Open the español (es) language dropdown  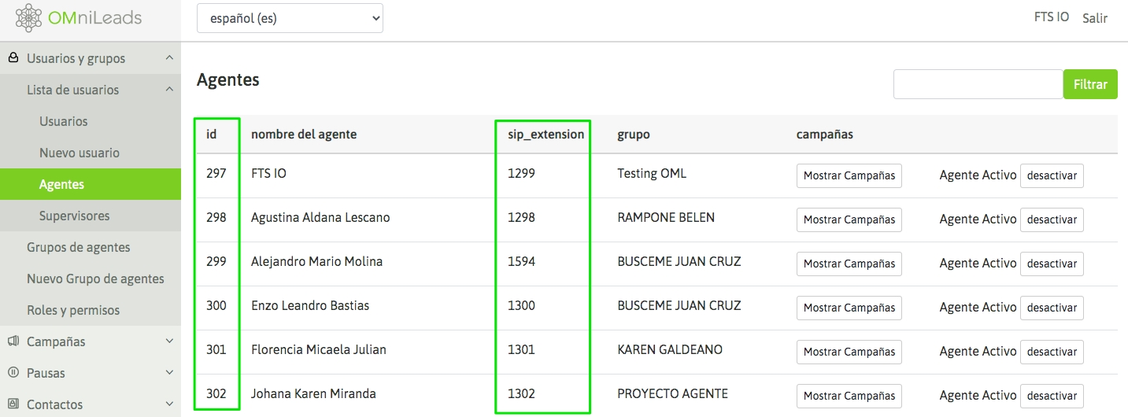coord(290,18)
